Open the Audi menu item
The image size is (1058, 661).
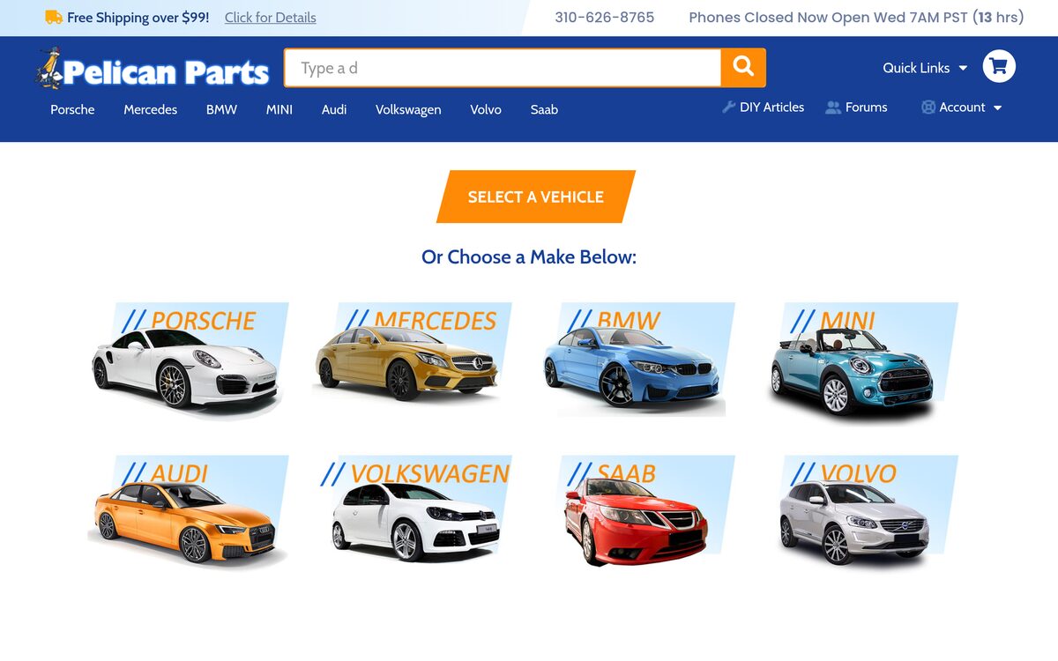point(334,109)
